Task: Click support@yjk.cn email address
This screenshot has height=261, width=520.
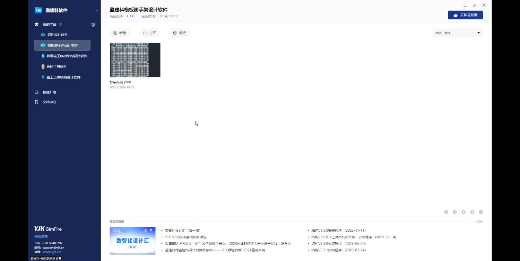Action: coord(53,248)
